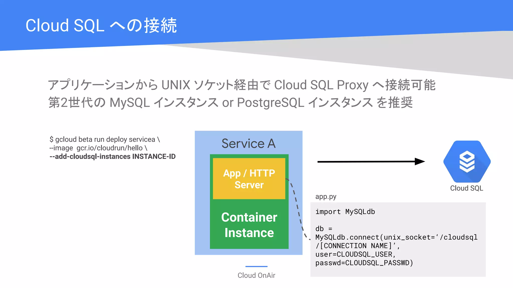This screenshot has width=513, height=288.
Task: Click the "user=CLOUDSQL_USER," code line
Action: (356, 254)
